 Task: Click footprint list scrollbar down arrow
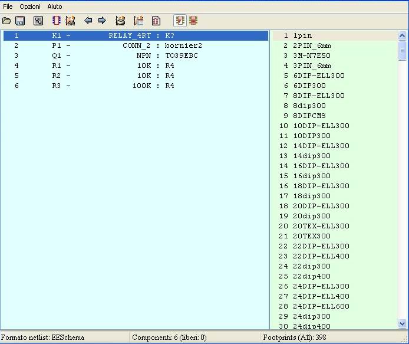[x=402, y=324]
